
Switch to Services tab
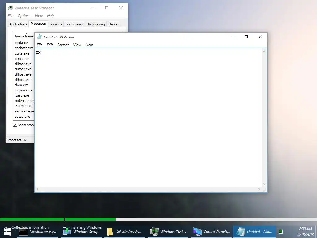(55, 24)
